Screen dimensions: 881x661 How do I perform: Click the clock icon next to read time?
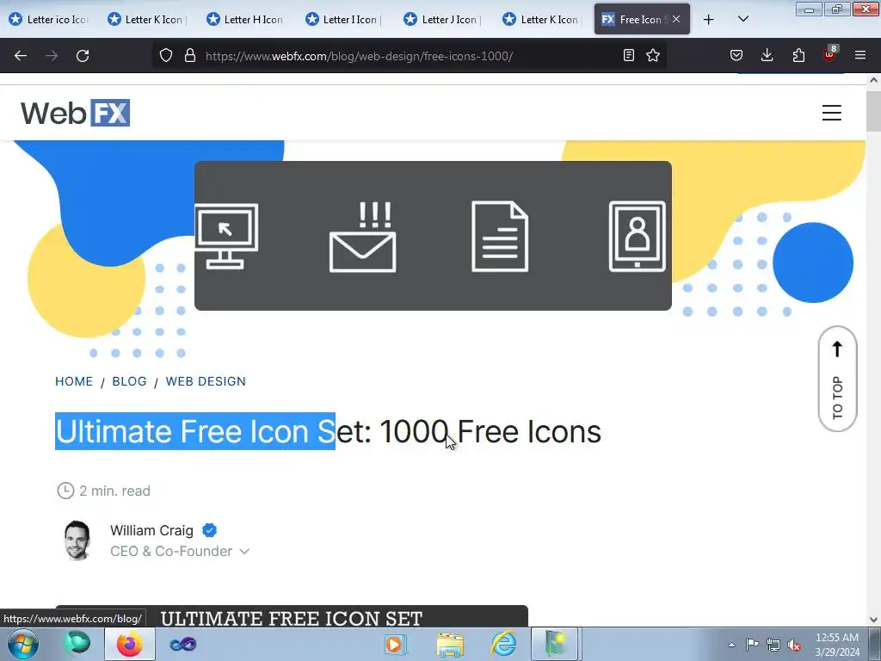(65, 490)
